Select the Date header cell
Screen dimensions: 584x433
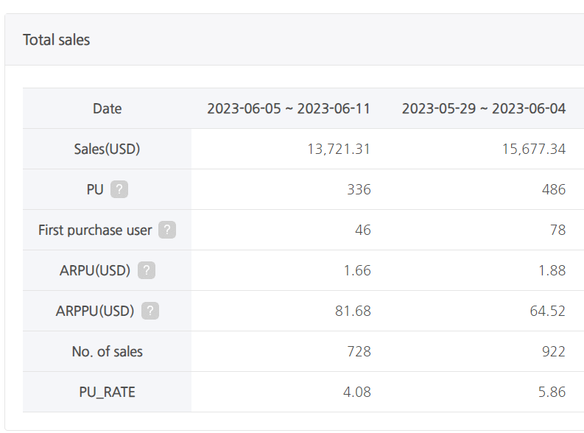coord(108,109)
